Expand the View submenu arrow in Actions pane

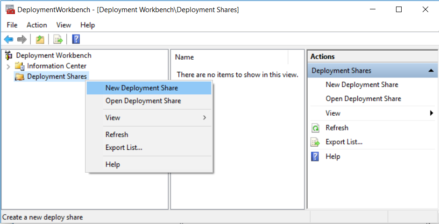point(432,113)
